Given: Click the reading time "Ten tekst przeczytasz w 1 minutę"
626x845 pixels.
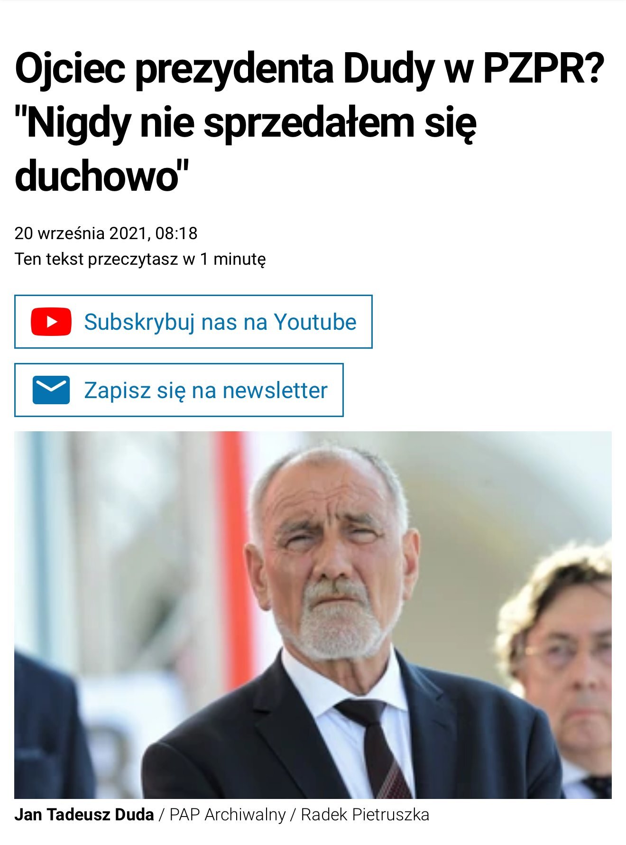Looking at the screenshot, I should [x=140, y=260].
